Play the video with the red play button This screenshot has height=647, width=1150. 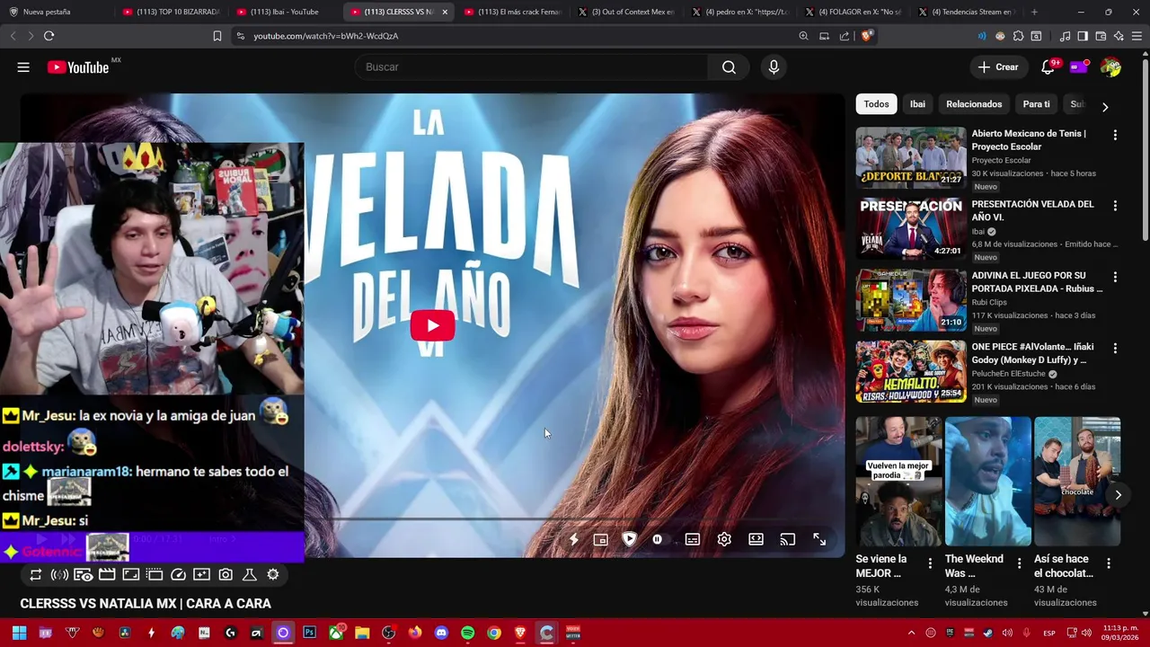(x=432, y=325)
